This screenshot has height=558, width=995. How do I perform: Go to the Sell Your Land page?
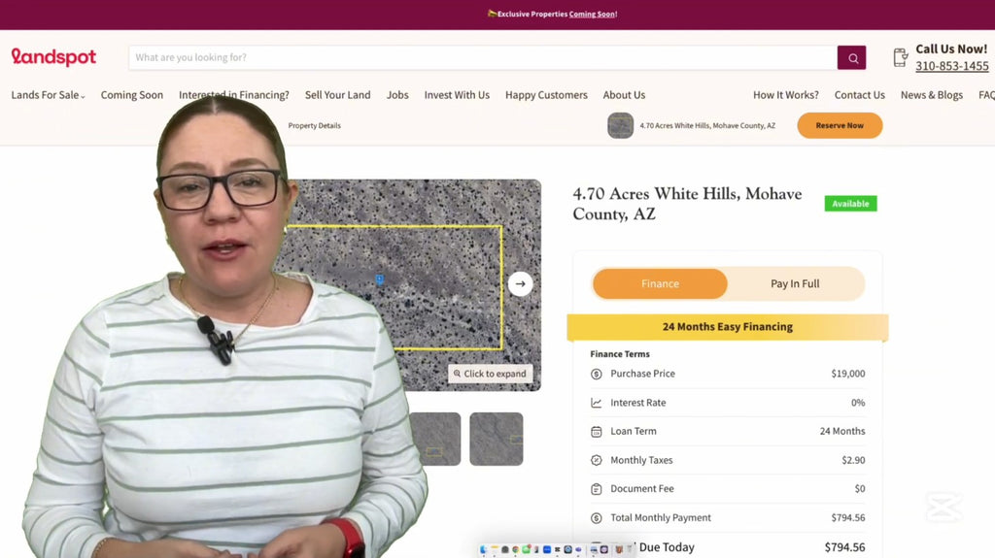tap(337, 95)
